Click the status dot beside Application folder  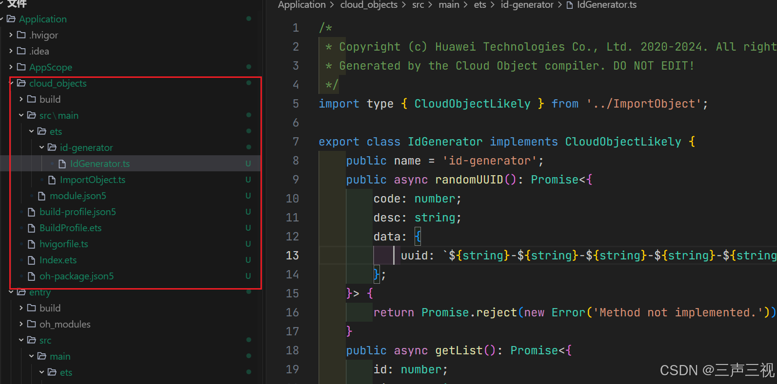[249, 19]
